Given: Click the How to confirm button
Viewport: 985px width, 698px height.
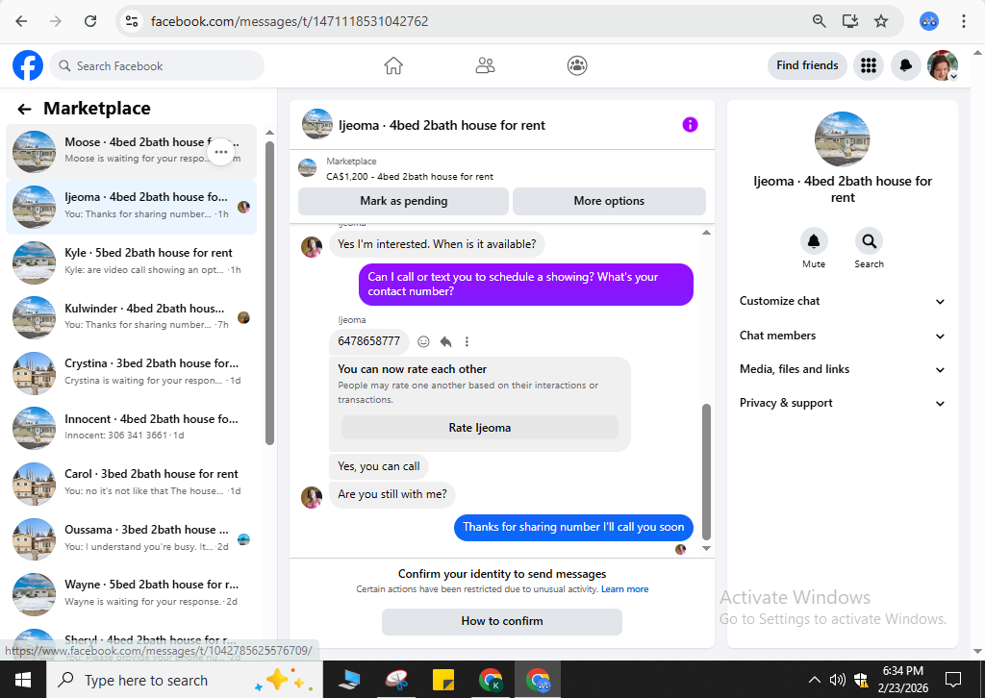Looking at the screenshot, I should point(502,621).
